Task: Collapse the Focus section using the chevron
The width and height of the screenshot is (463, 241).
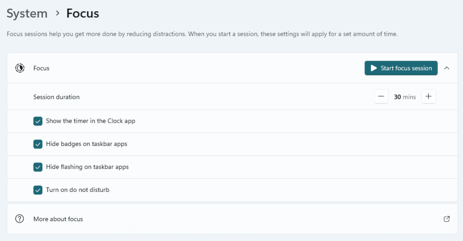Action: point(447,68)
